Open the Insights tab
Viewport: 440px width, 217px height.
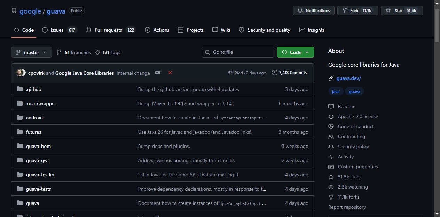pyautogui.click(x=312, y=30)
